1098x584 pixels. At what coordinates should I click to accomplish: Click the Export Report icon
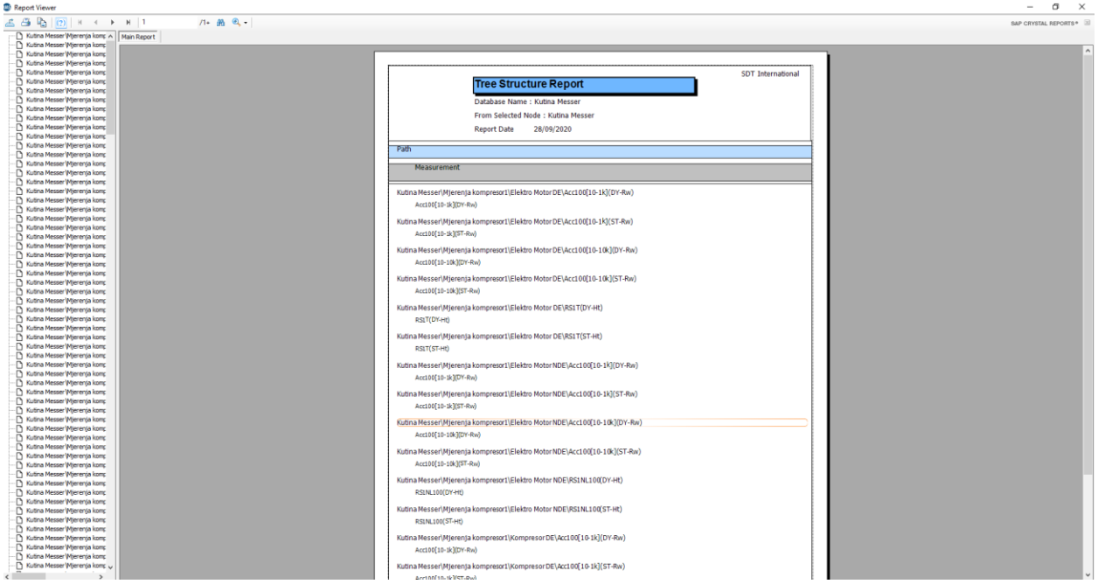coord(10,21)
